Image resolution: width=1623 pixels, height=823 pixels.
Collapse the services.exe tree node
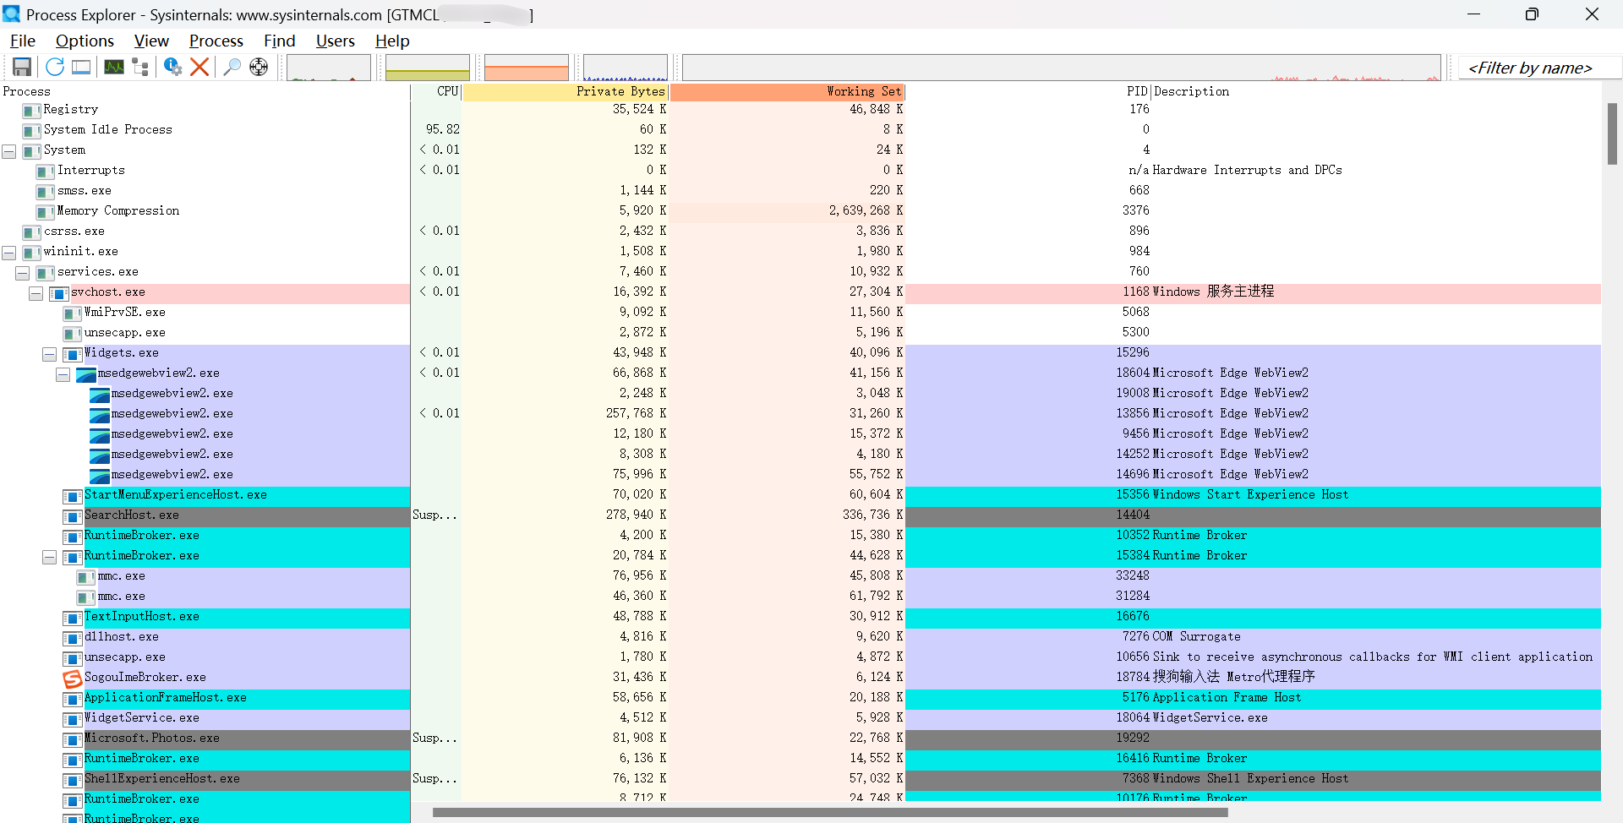coord(23,273)
